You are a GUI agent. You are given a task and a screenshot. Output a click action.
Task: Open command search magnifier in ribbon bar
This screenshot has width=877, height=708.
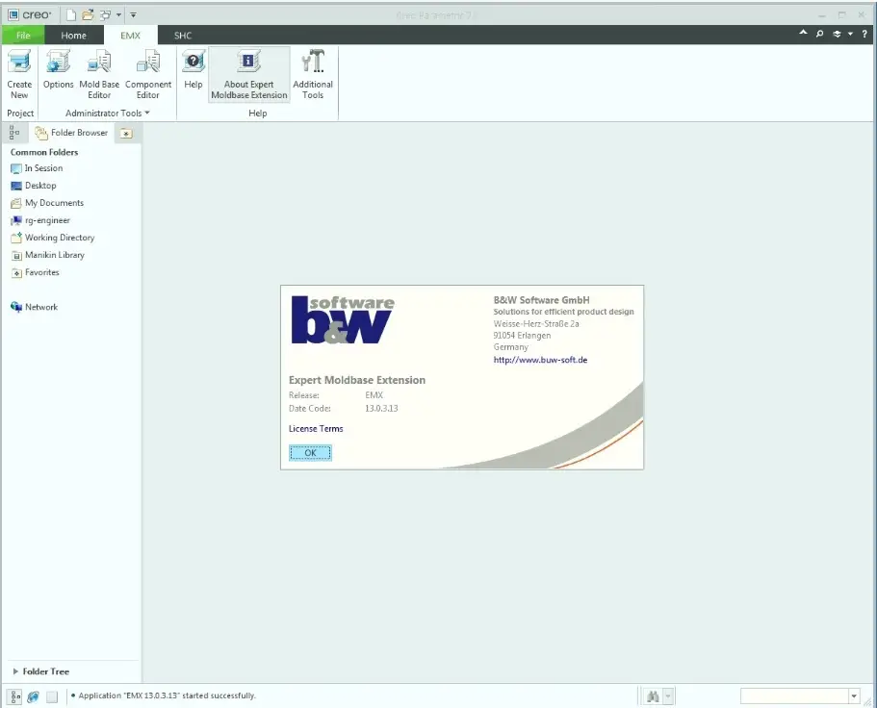click(x=819, y=34)
